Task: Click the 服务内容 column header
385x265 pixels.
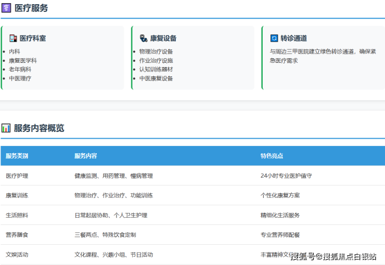Action: (86, 156)
